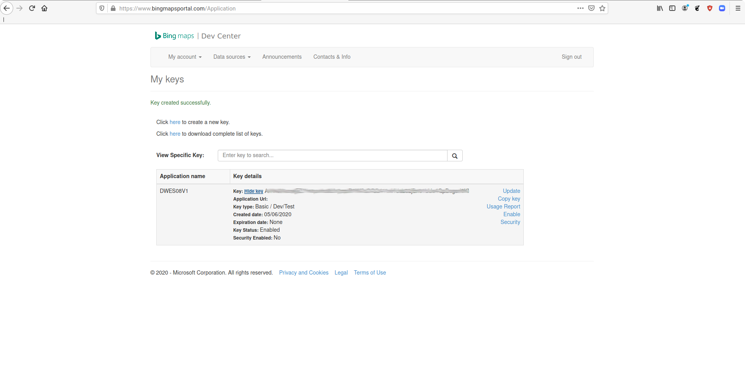Screen dimensions: 745x385
Task: View site security padlock details
Action: click(113, 8)
